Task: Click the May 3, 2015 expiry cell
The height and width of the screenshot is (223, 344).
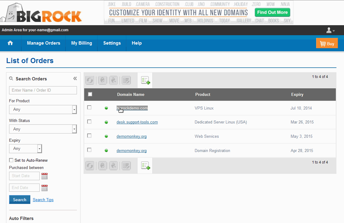Action: coord(301,137)
